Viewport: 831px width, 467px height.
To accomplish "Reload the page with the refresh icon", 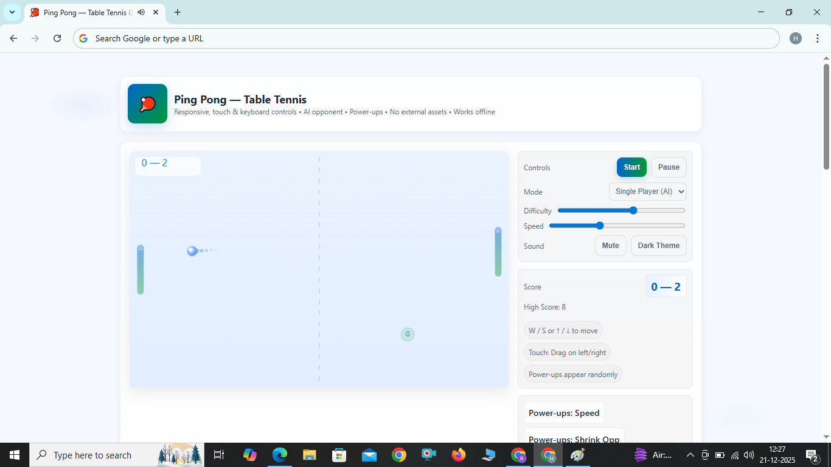I will (57, 38).
